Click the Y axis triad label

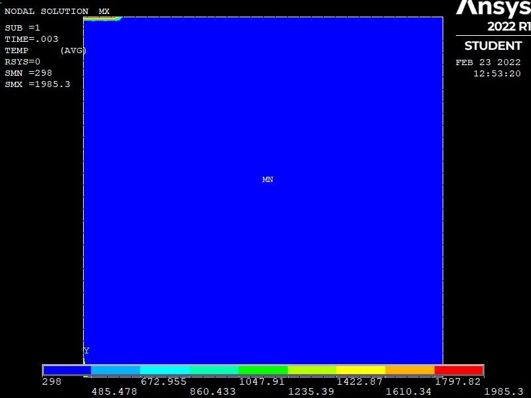pos(86,351)
